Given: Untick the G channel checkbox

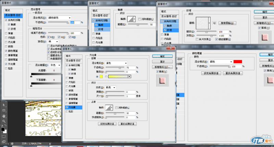Looking at the screenshot, I should coord(59,37).
